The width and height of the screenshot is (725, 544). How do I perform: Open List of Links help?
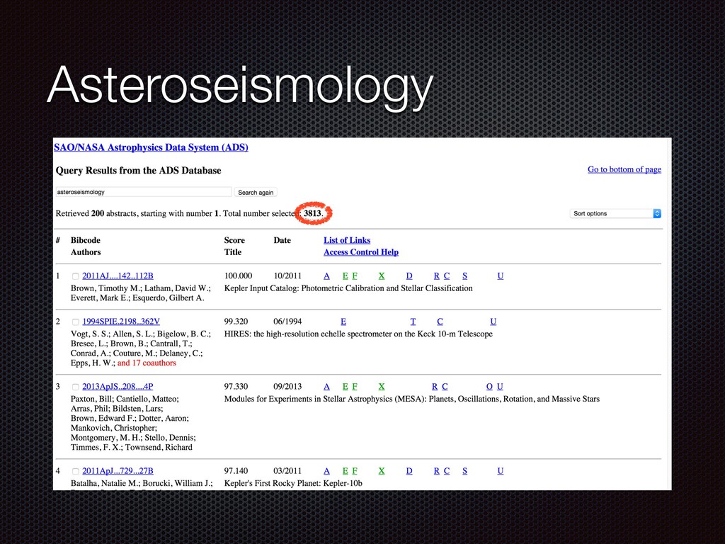pyautogui.click(x=347, y=240)
